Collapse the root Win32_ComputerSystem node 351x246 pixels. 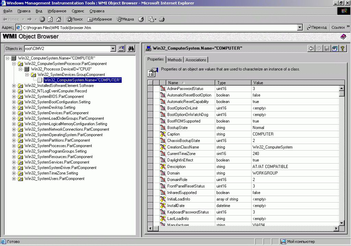click(8, 58)
